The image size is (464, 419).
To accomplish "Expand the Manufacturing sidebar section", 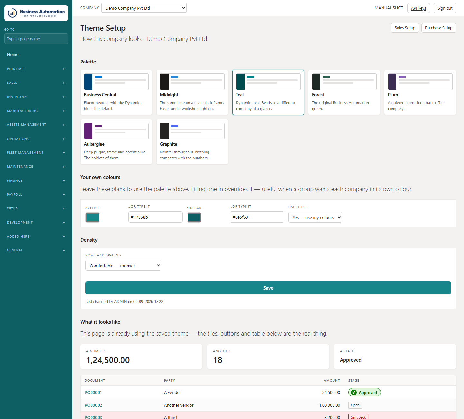I will (36, 111).
